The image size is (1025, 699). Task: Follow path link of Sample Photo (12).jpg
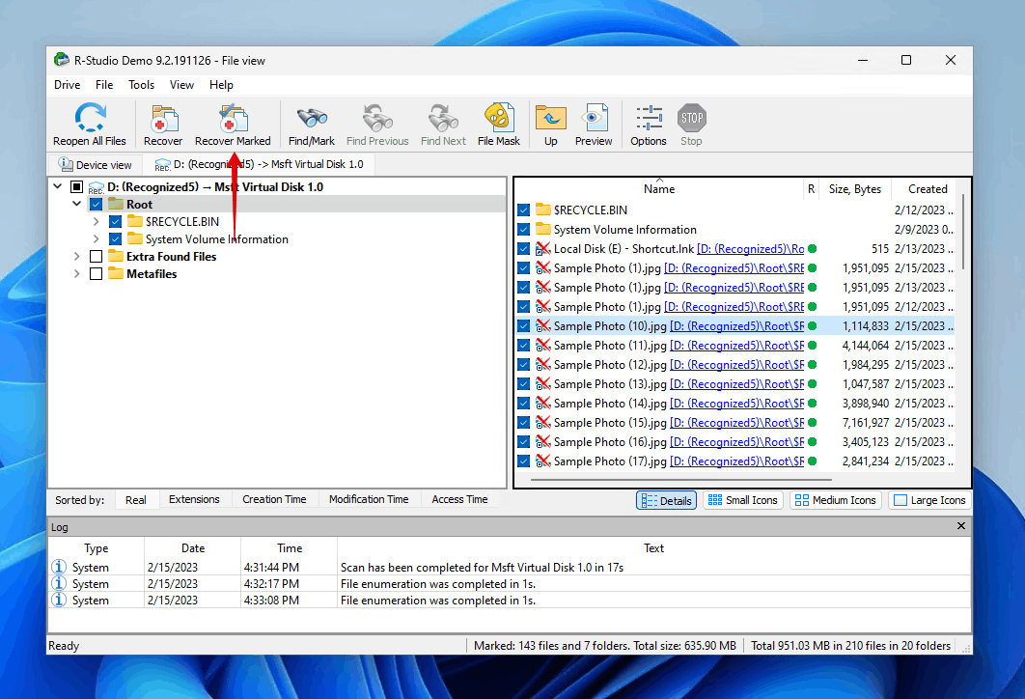tap(736, 365)
